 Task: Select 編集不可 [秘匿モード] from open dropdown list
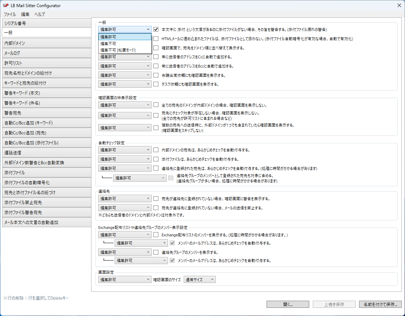pyautogui.click(x=118, y=50)
